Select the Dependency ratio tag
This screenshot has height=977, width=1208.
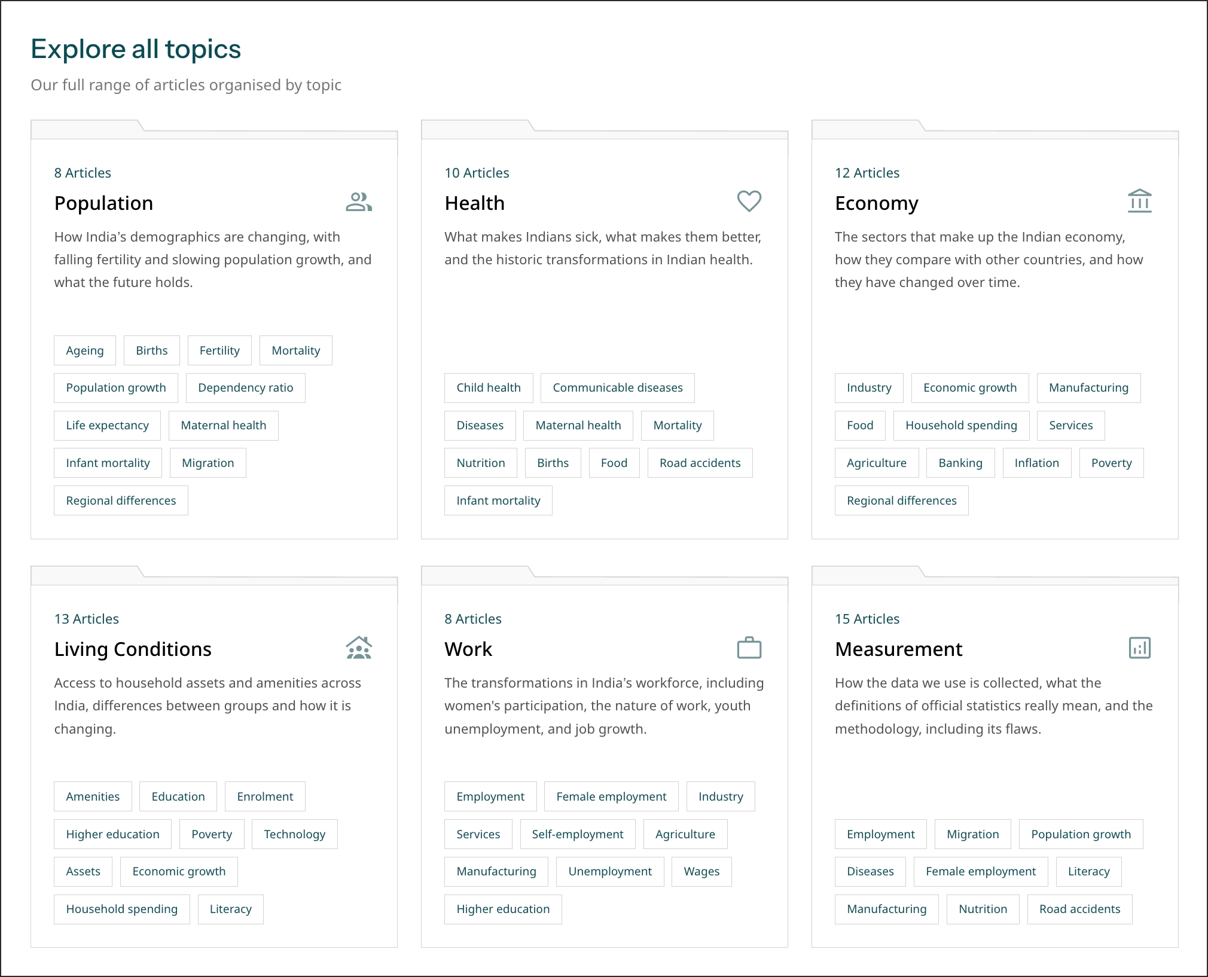click(245, 388)
